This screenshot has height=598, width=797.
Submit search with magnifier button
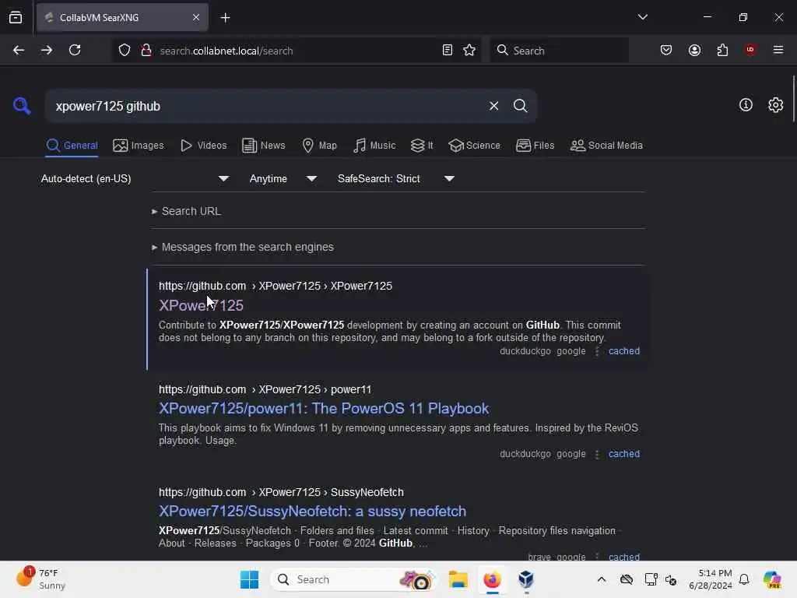coord(520,106)
